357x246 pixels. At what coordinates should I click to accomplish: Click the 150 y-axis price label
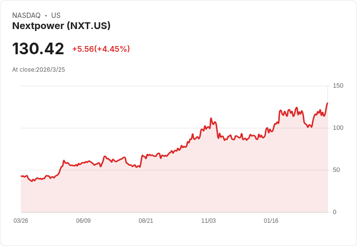(x=338, y=86)
